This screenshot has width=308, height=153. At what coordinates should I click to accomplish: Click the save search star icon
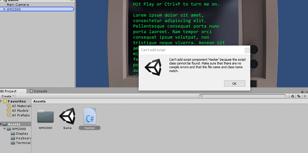[x=305, y=96]
